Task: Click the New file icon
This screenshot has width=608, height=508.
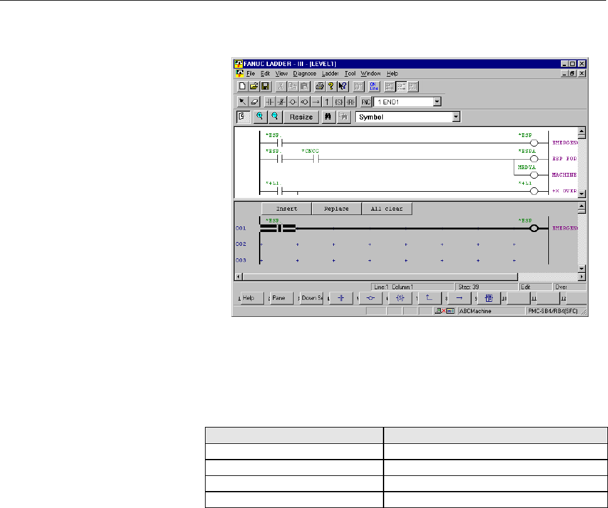Action: (x=242, y=86)
